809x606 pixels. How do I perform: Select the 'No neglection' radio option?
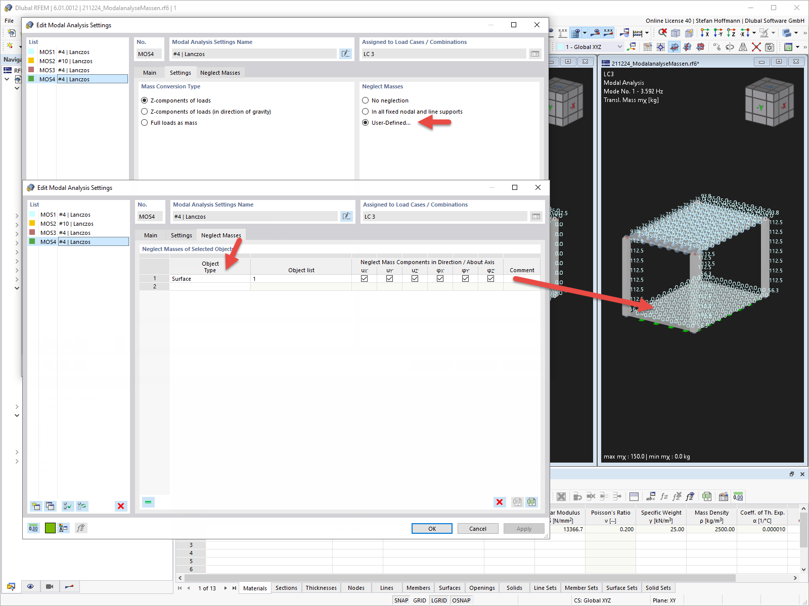point(366,100)
